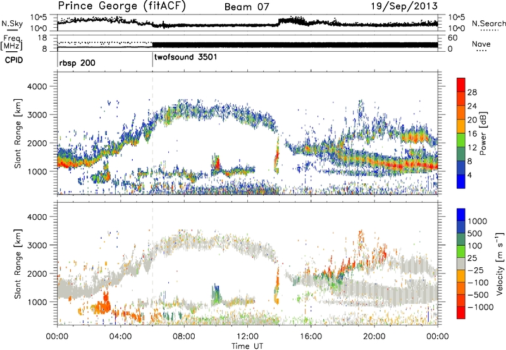This screenshot has width=506, height=350.
Task: Click the Velocity scale value '-1000'
Action: (x=480, y=307)
